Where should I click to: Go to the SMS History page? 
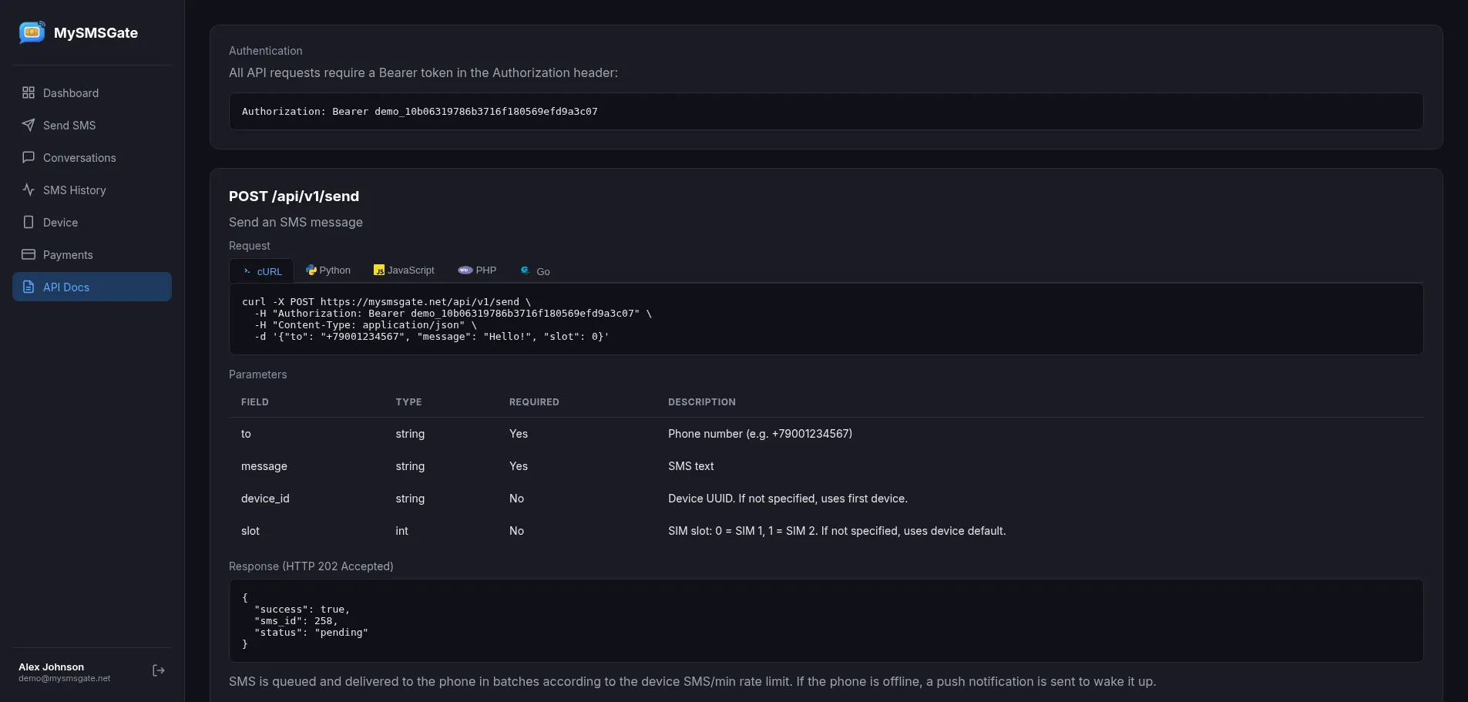coord(73,190)
